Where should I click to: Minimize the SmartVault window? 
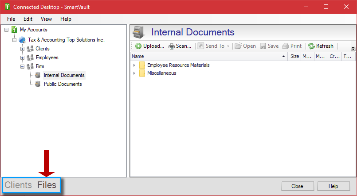(306, 7)
